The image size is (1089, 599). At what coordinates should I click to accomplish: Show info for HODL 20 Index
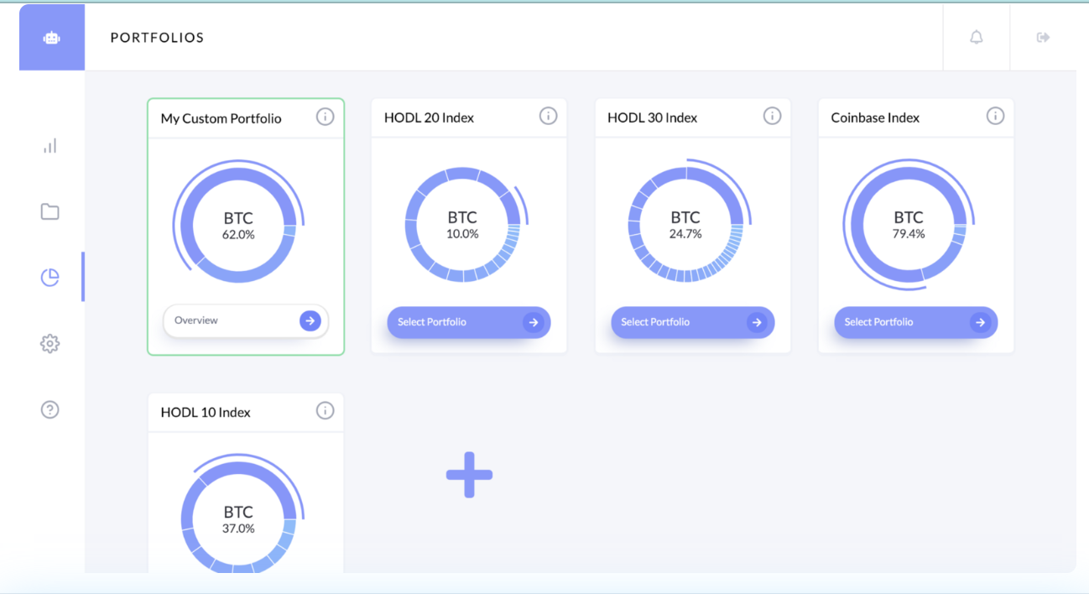pyautogui.click(x=548, y=116)
